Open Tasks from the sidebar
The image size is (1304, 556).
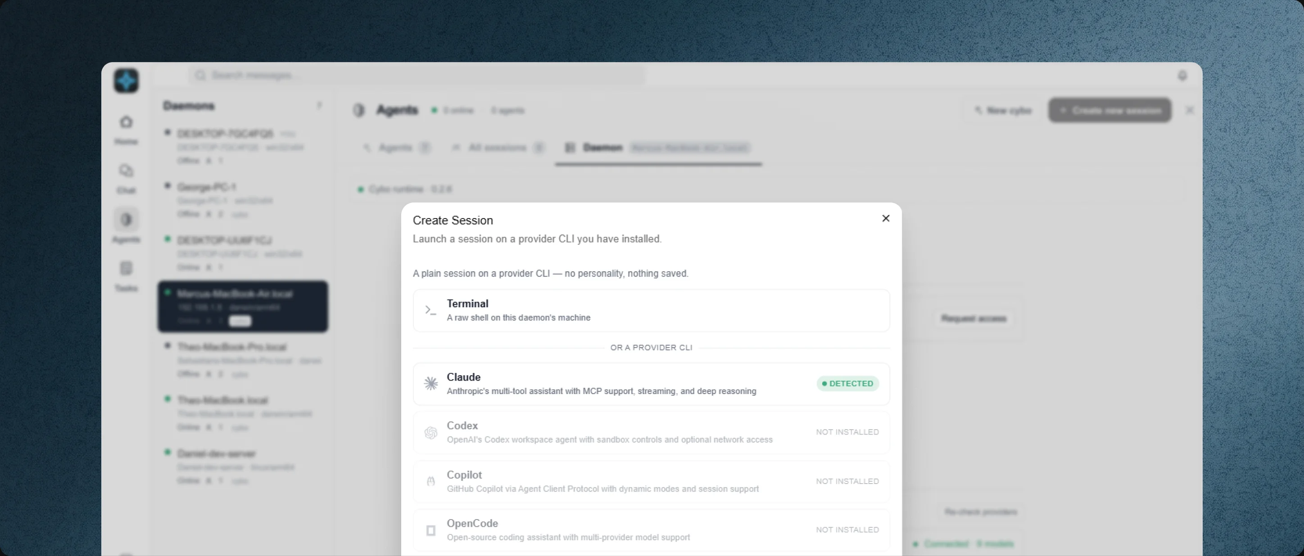click(x=126, y=276)
